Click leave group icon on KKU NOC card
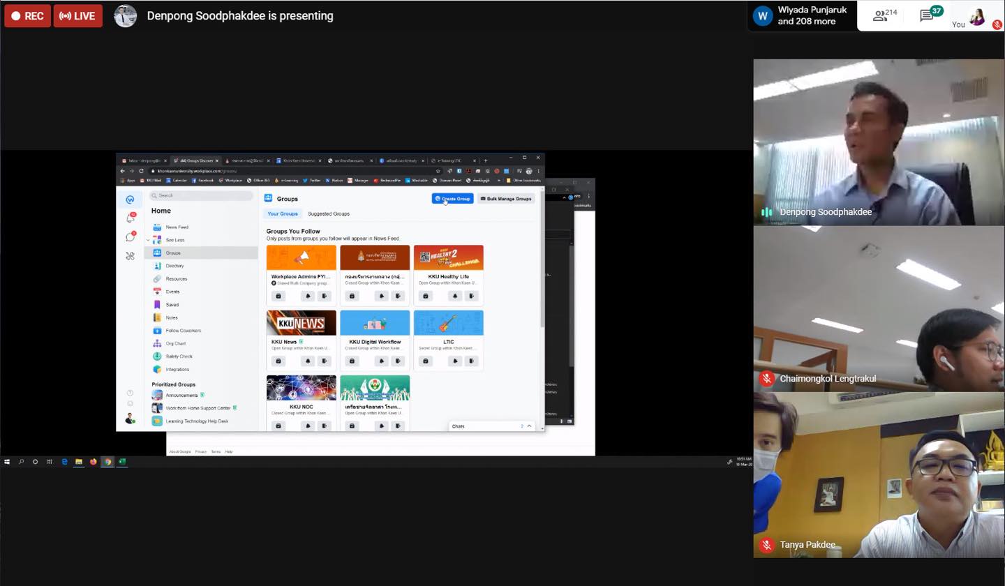The height and width of the screenshot is (586, 1005). (324, 426)
